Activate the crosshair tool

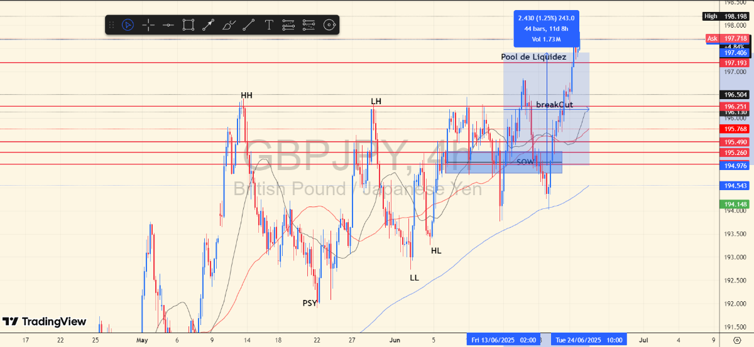point(148,25)
